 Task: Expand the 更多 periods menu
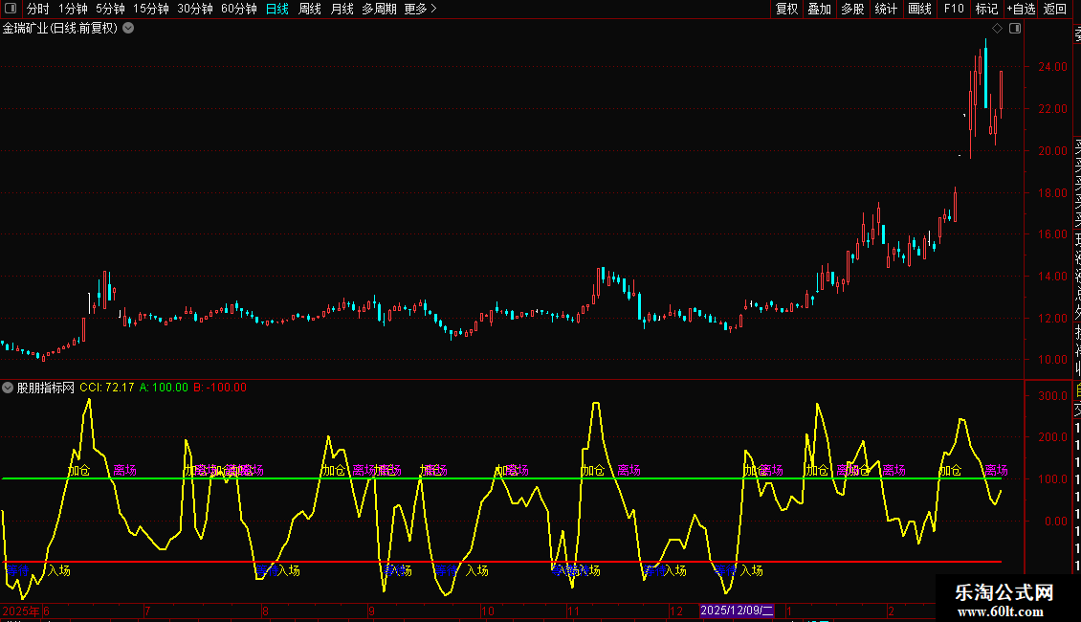pyautogui.click(x=420, y=9)
